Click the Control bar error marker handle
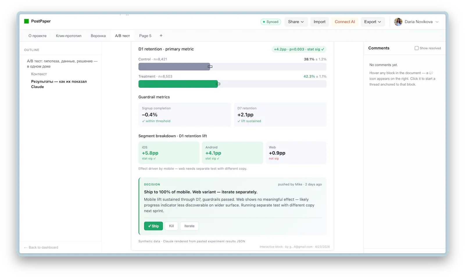Image resolution: width=465 pixels, height=278 pixels. pos(210,67)
